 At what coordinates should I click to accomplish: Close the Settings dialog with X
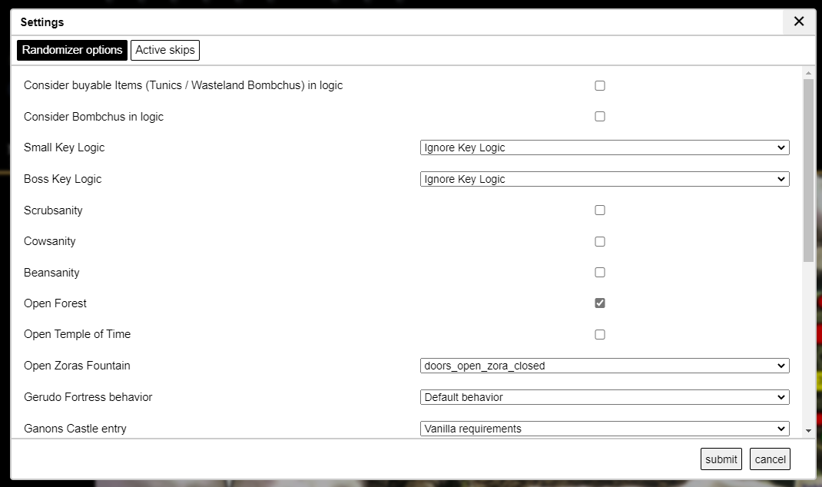tap(799, 22)
